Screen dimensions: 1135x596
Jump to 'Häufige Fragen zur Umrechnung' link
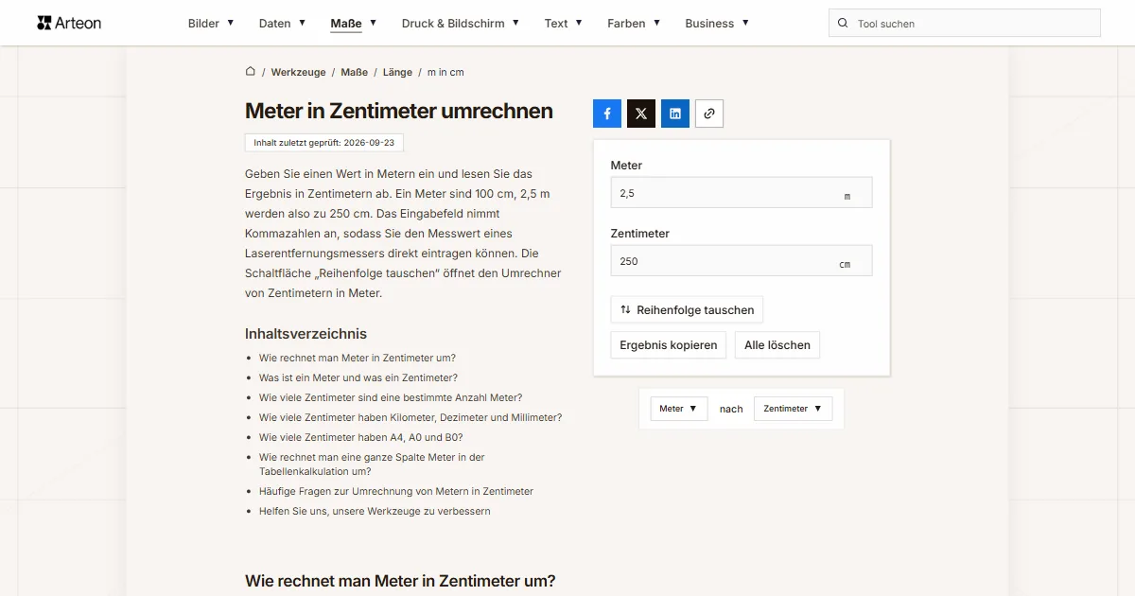point(396,491)
